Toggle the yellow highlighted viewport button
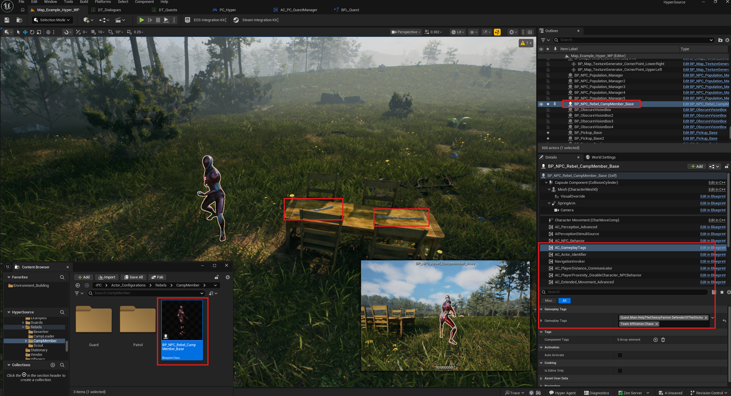The image size is (731, 396). pos(497,32)
